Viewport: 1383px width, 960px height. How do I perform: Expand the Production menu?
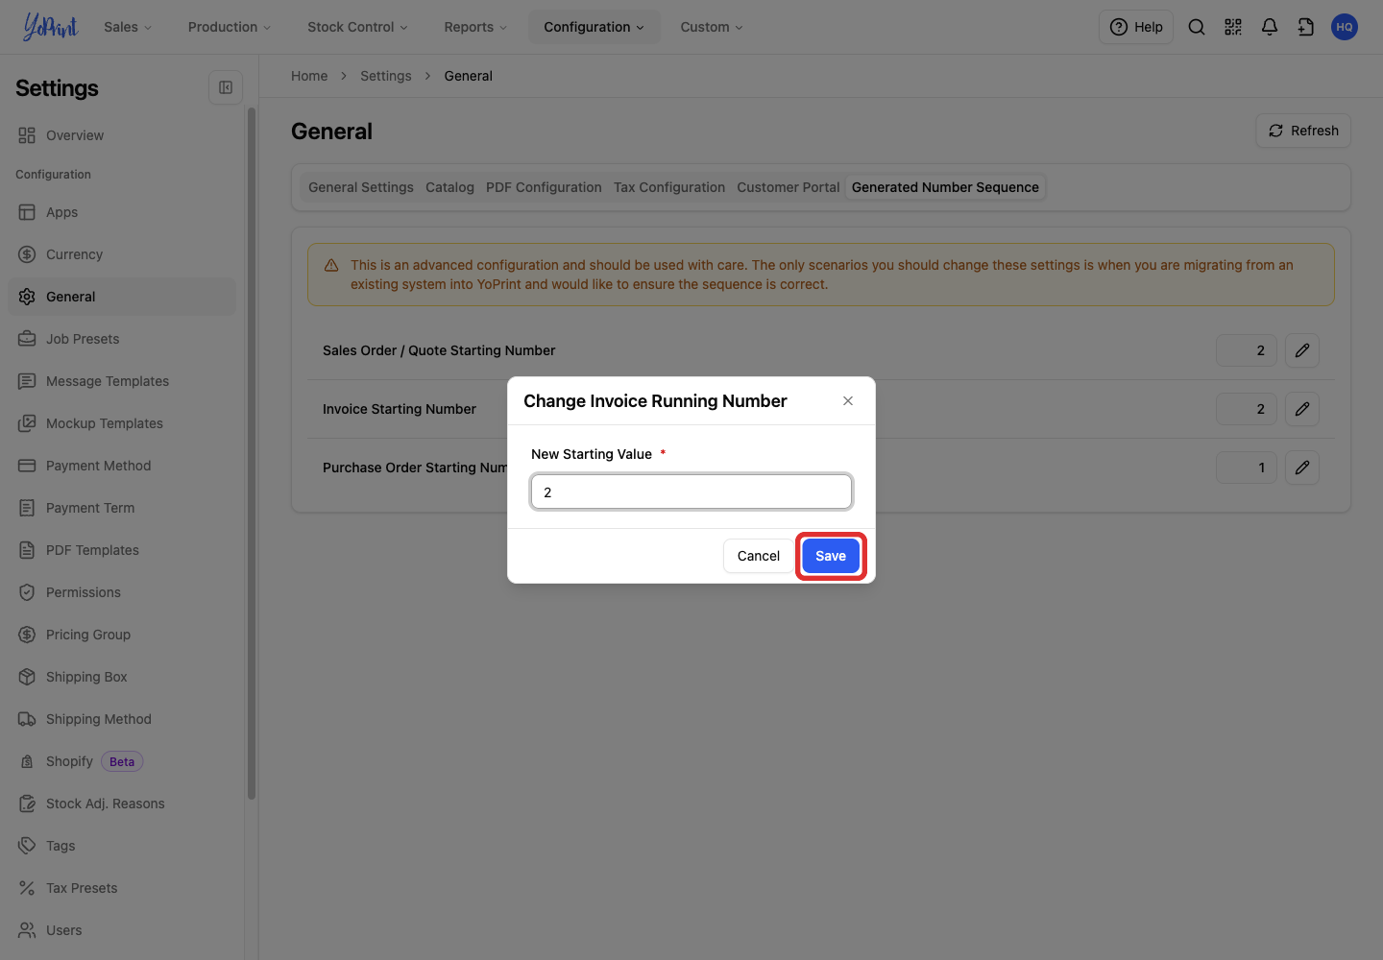click(x=230, y=27)
